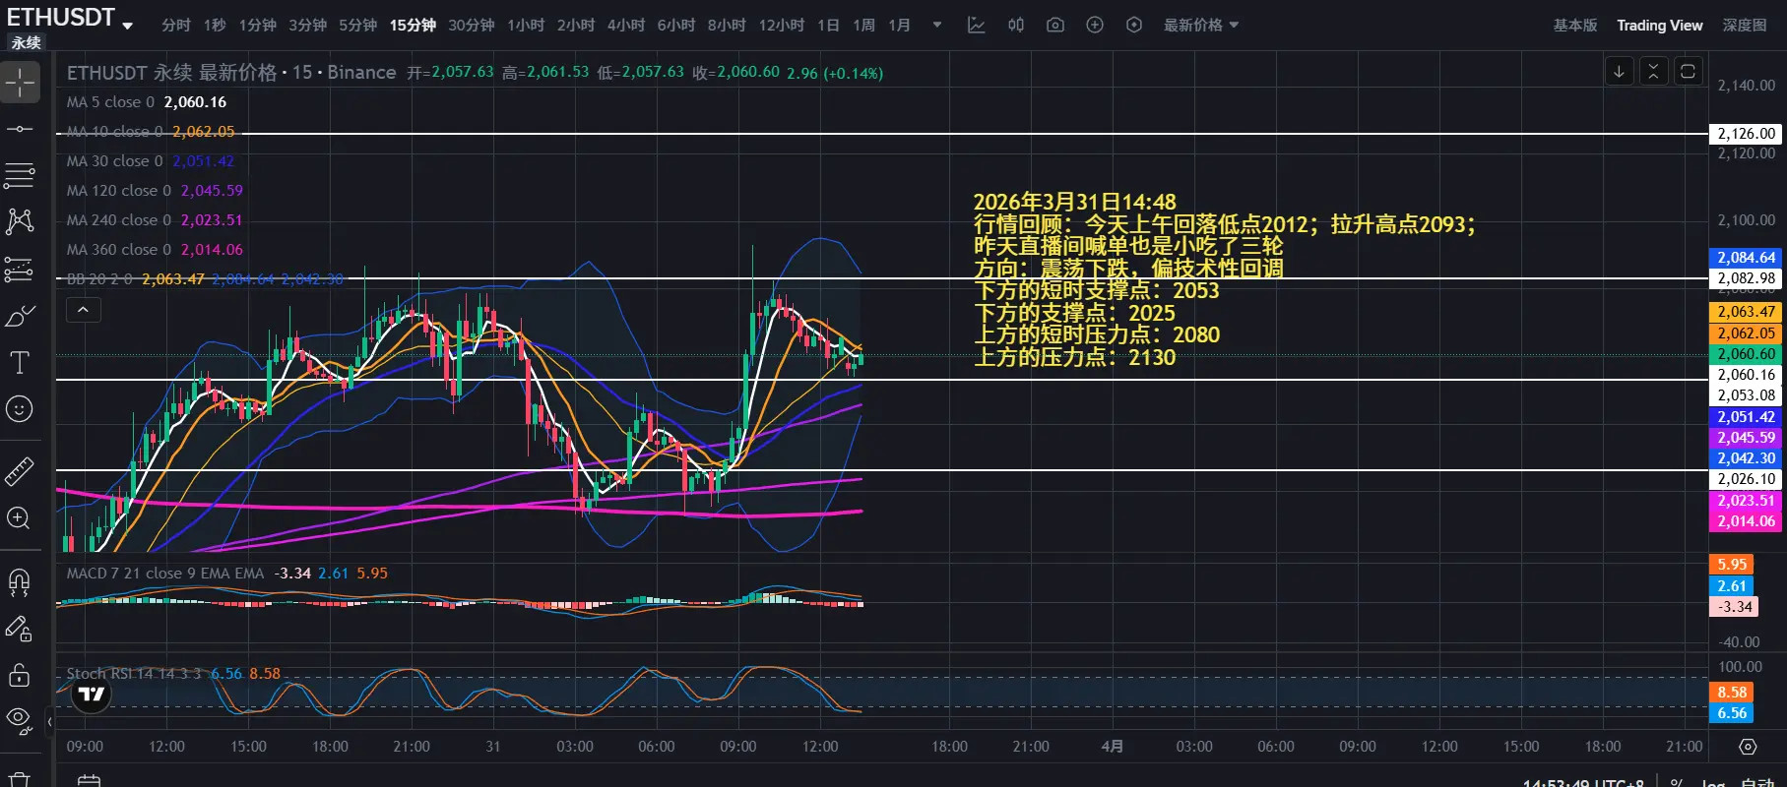The image size is (1787, 787).
Task: Expand the left toolbar collapse arrow
Action: tap(49, 722)
